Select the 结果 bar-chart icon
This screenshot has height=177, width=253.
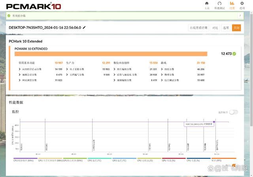[x=232, y=4]
